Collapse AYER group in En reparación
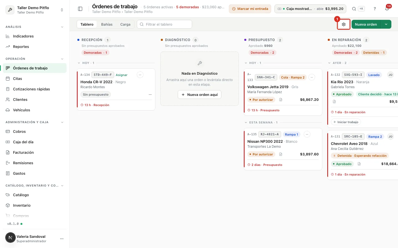 329,63
